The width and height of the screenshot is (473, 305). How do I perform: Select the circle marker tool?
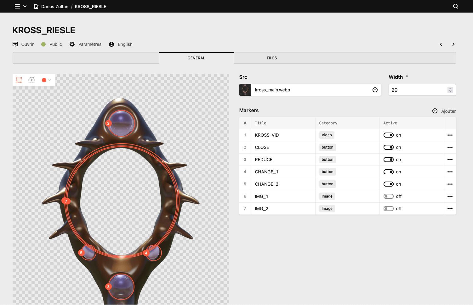pos(31,80)
